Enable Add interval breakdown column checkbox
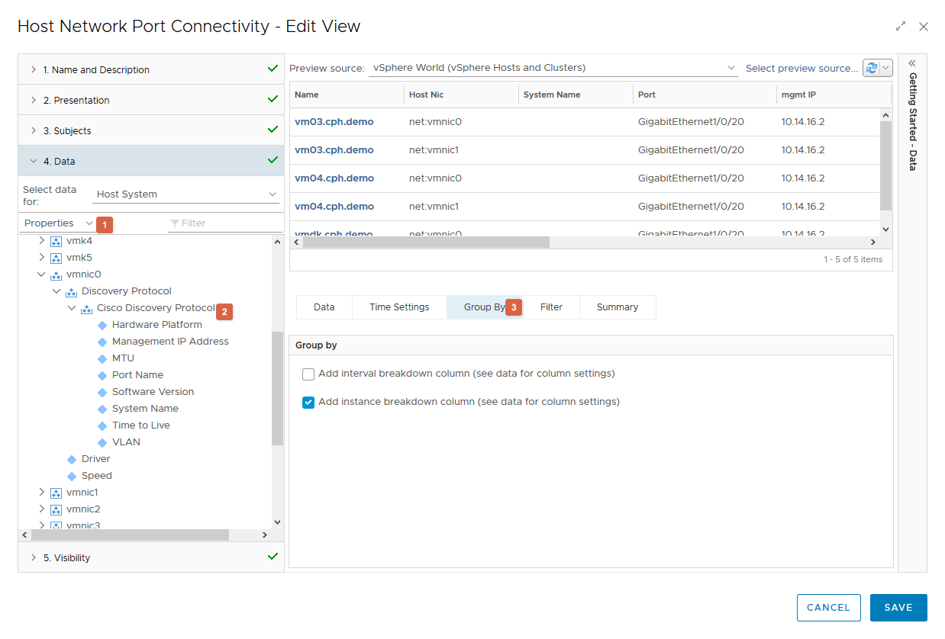The image size is (945, 639). (x=308, y=374)
